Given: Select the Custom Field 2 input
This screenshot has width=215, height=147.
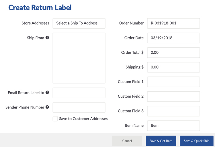Looking at the screenshot, I should (173, 96).
